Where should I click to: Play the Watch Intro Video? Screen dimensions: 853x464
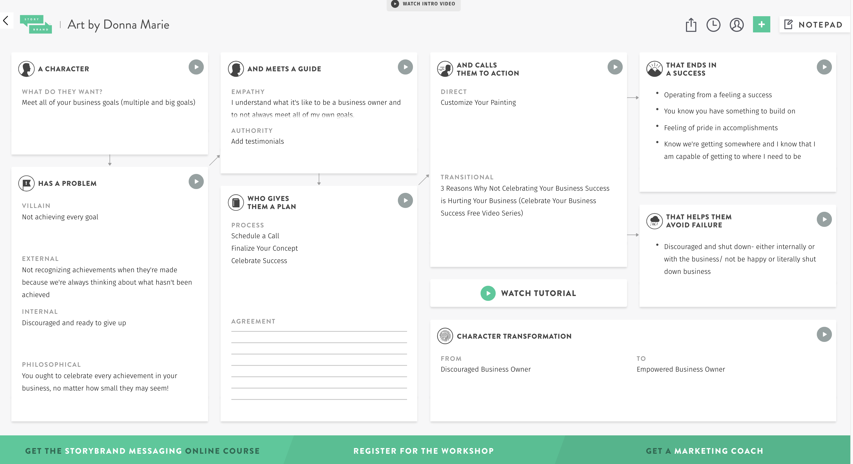[x=423, y=4]
